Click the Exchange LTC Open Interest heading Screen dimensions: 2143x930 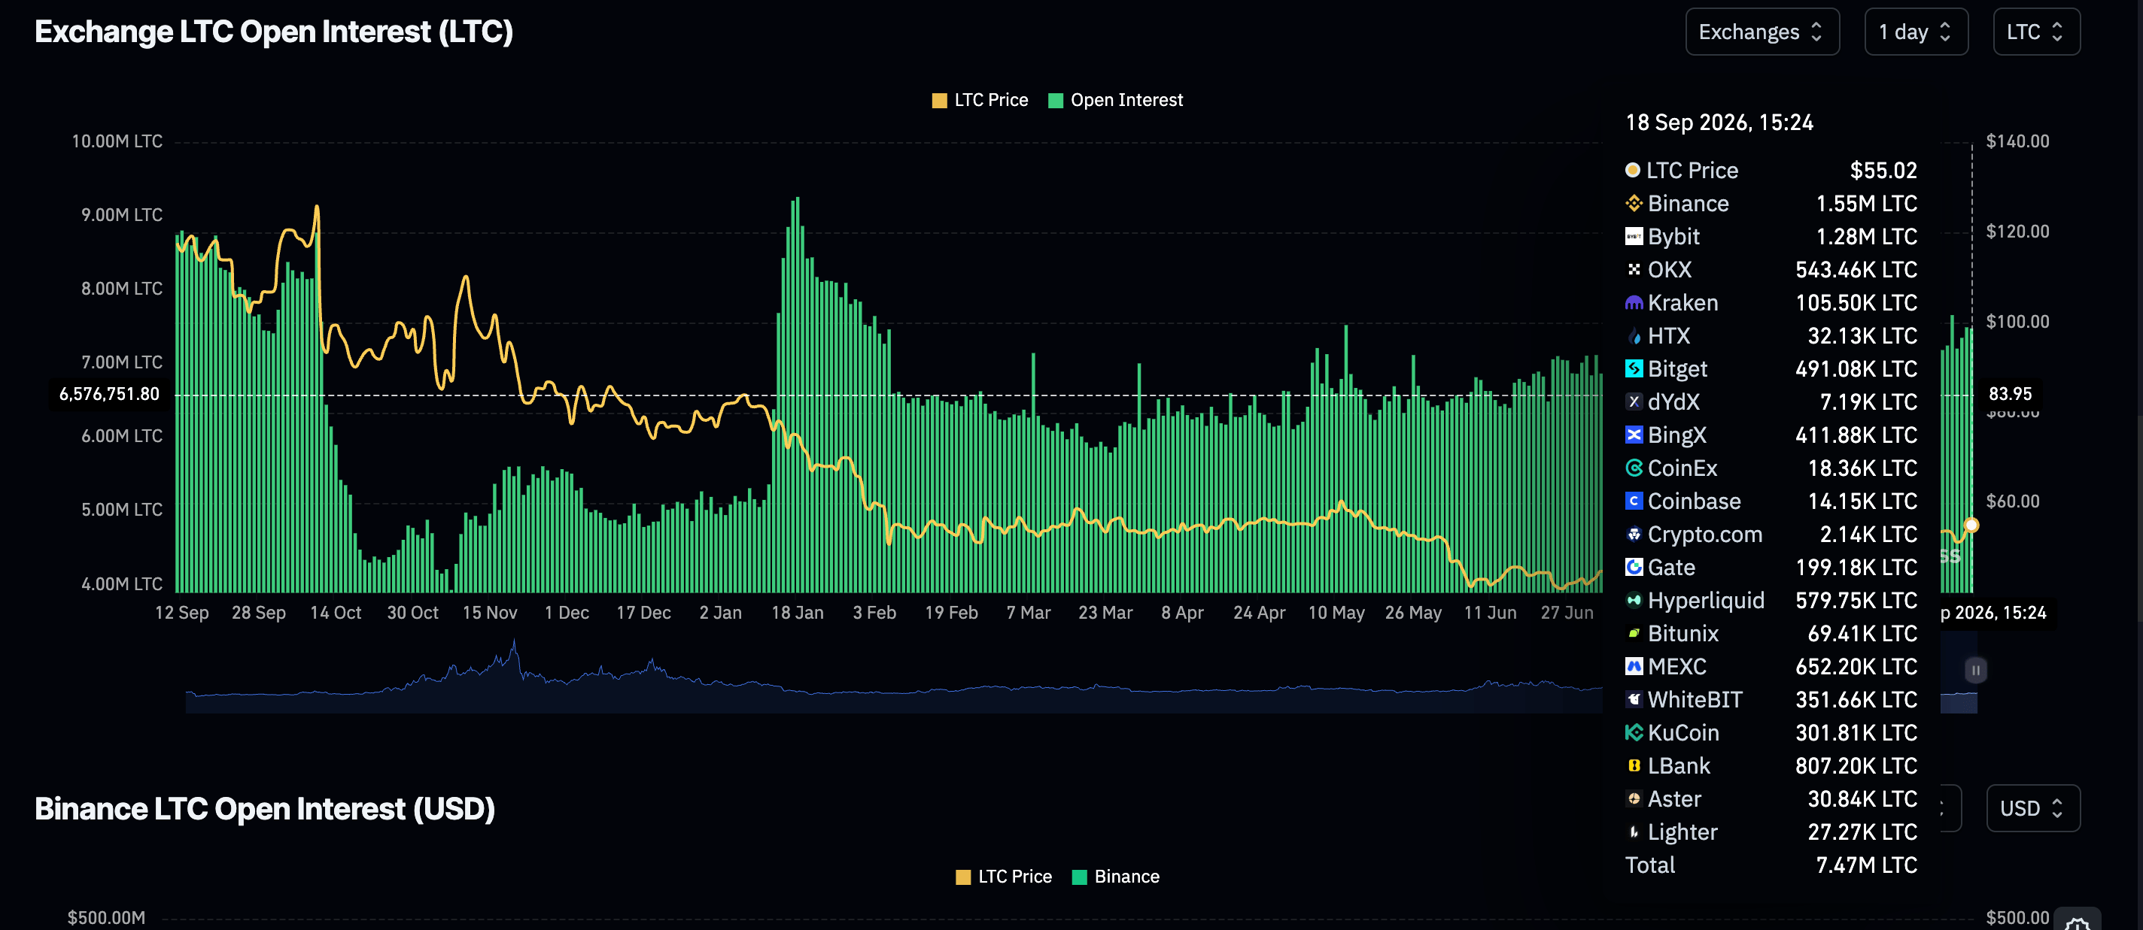274,32
